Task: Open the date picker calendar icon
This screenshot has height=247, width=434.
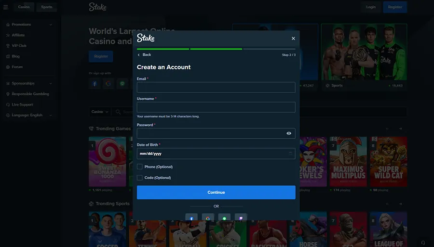Action: tap(290, 154)
